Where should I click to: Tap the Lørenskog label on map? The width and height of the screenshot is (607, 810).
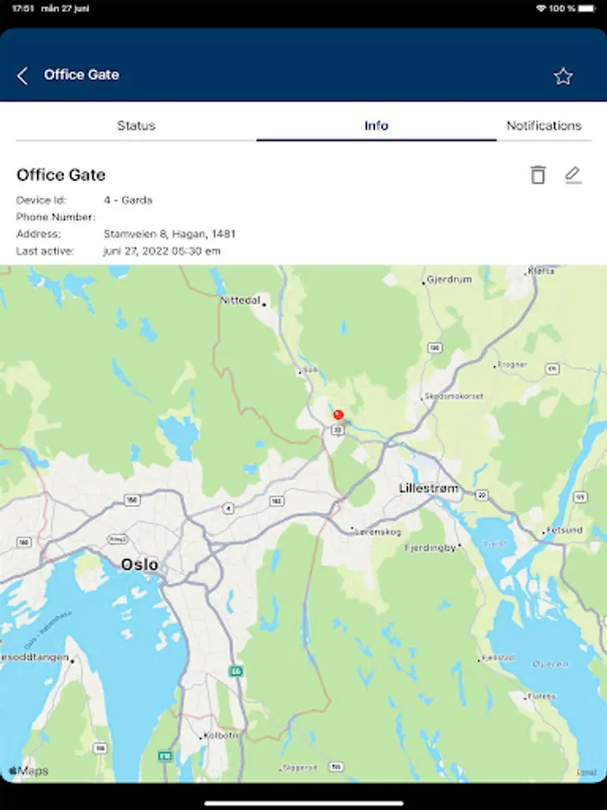pos(379,532)
